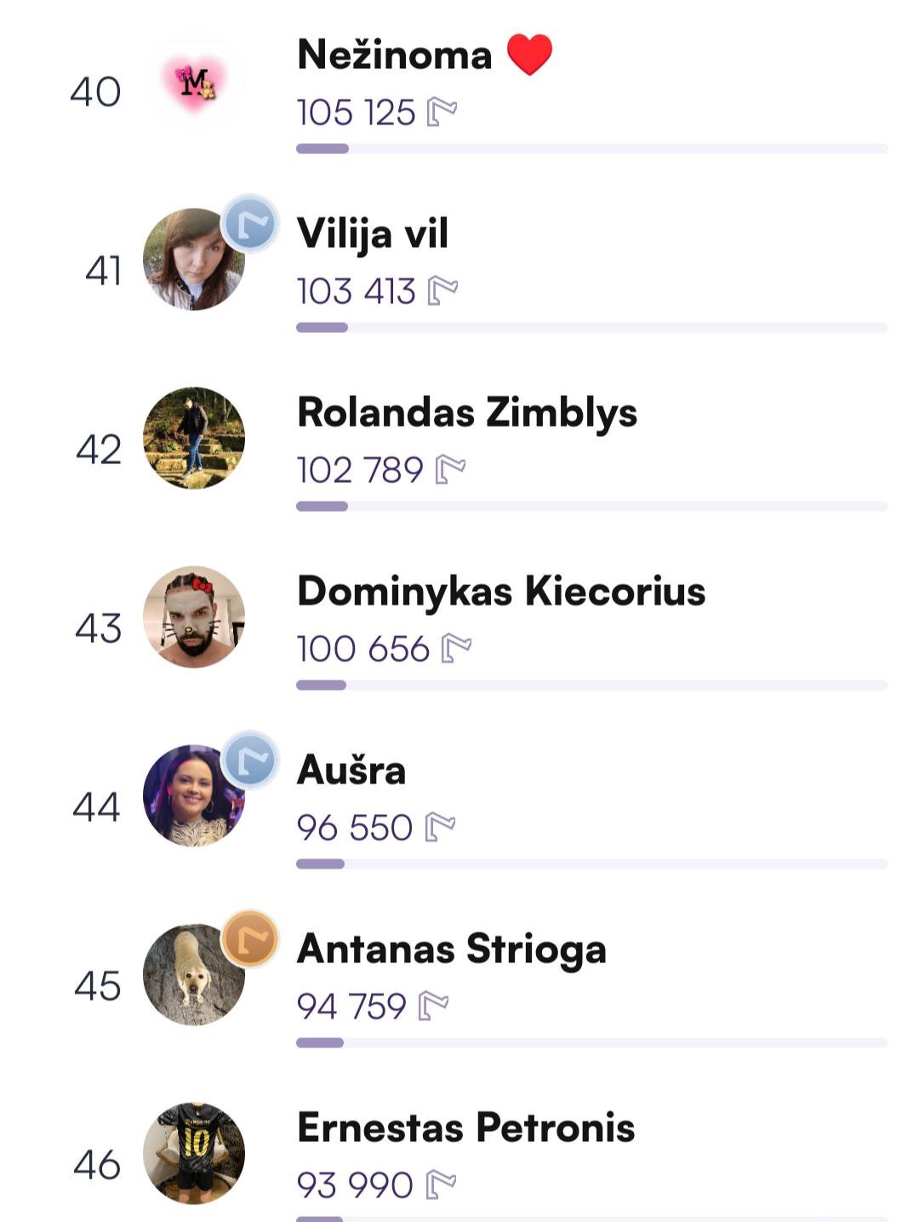The height and width of the screenshot is (1222, 919).
Task: Click the flag icon beside 96 550
Action: (x=440, y=828)
